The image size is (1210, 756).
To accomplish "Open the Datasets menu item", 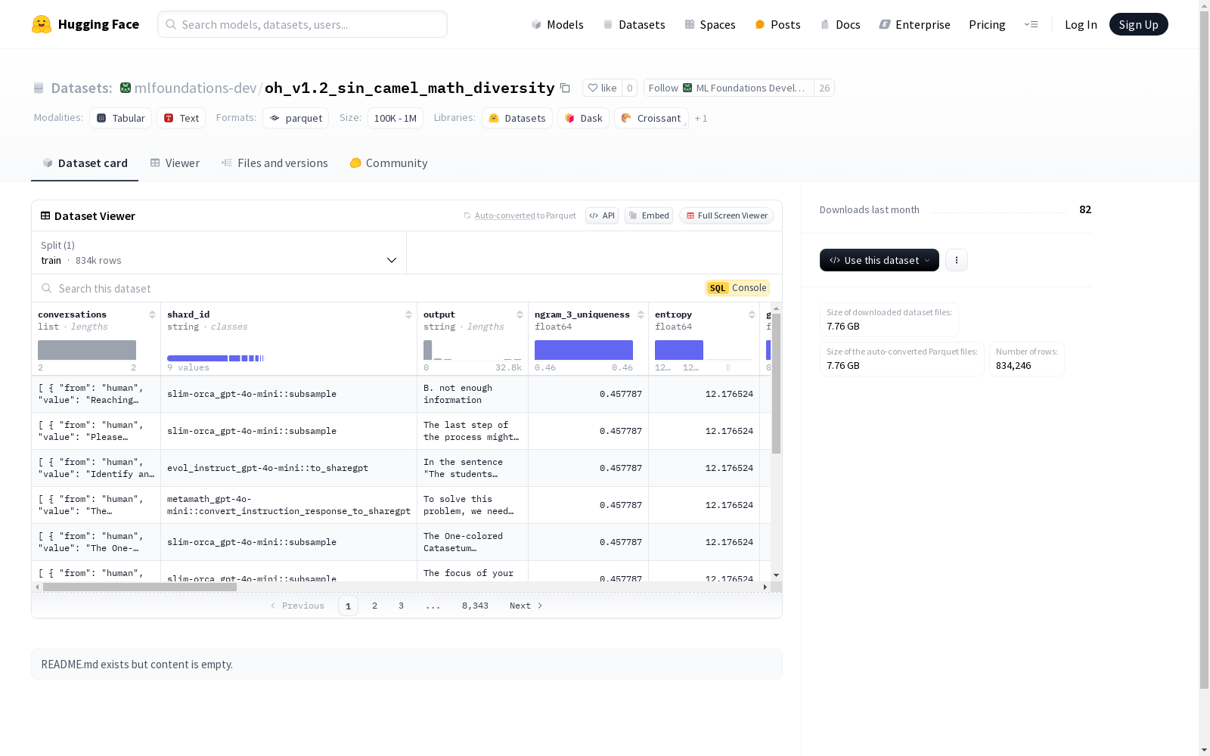I will (634, 24).
